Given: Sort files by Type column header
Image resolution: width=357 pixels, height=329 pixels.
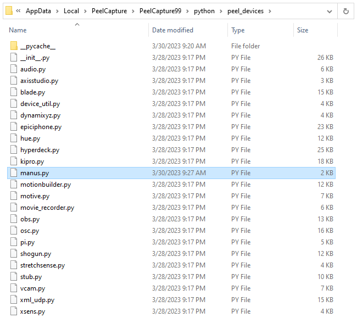Looking at the screenshot, I should (x=238, y=30).
